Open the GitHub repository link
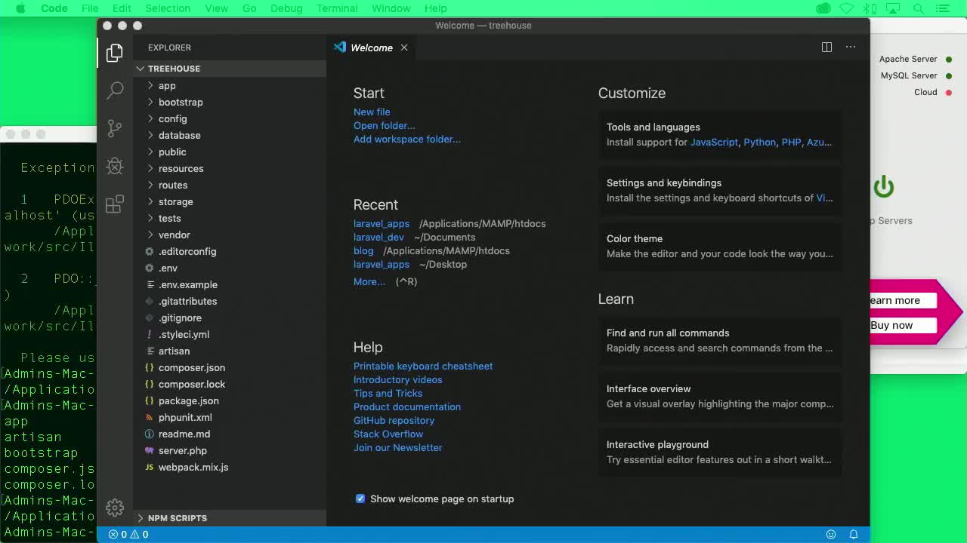 click(394, 420)
